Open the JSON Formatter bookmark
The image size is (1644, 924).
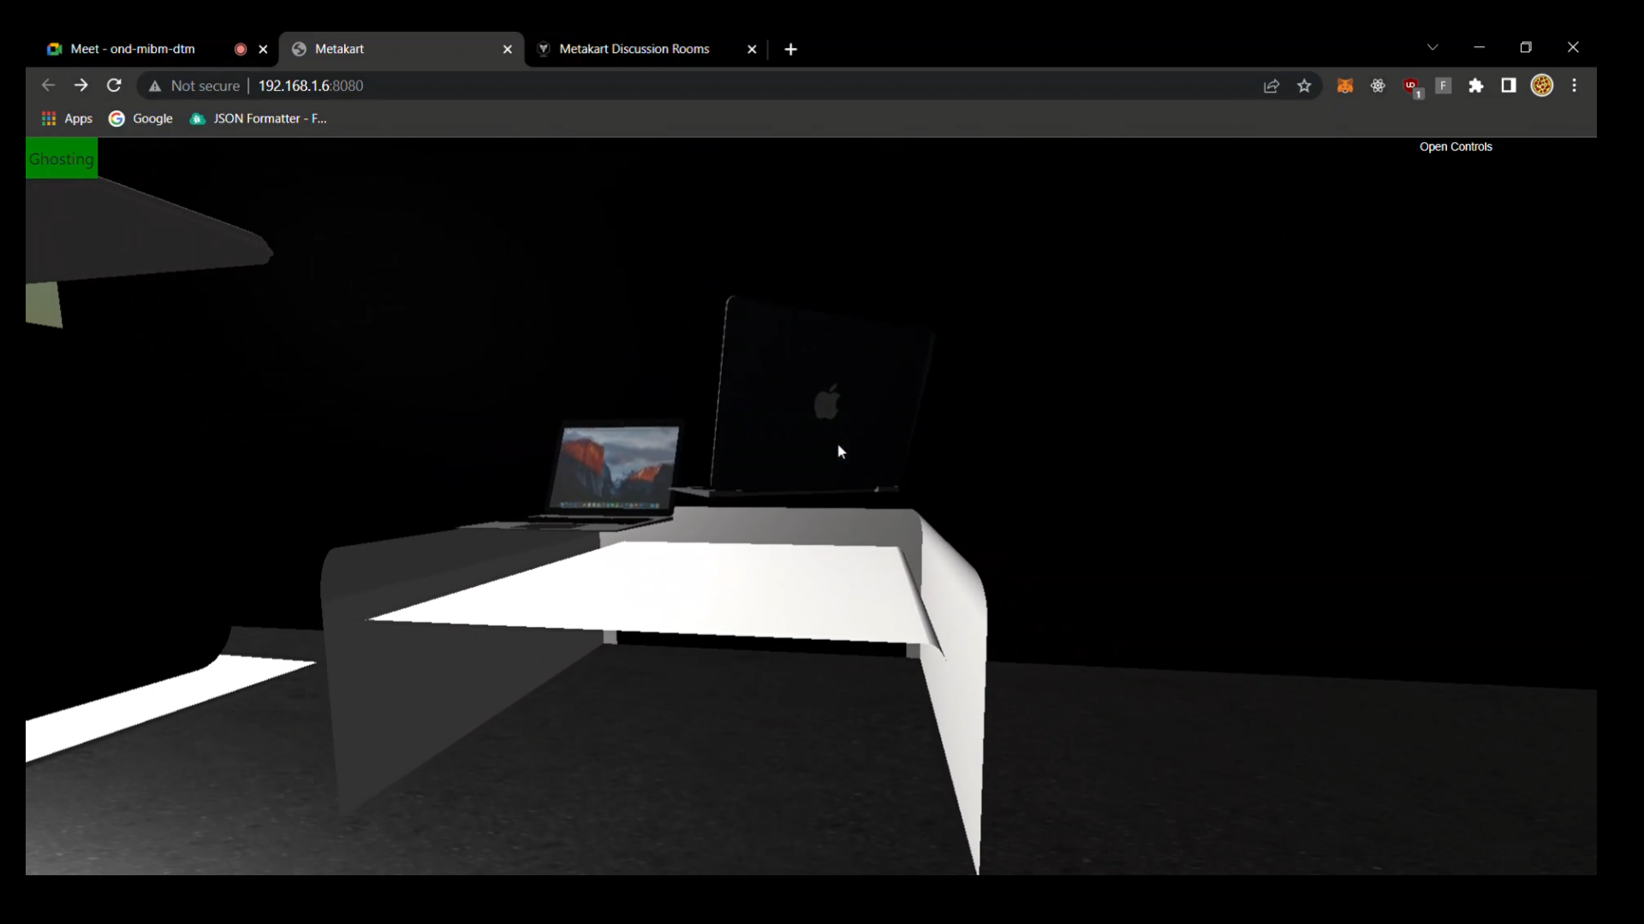coord(259,119)
